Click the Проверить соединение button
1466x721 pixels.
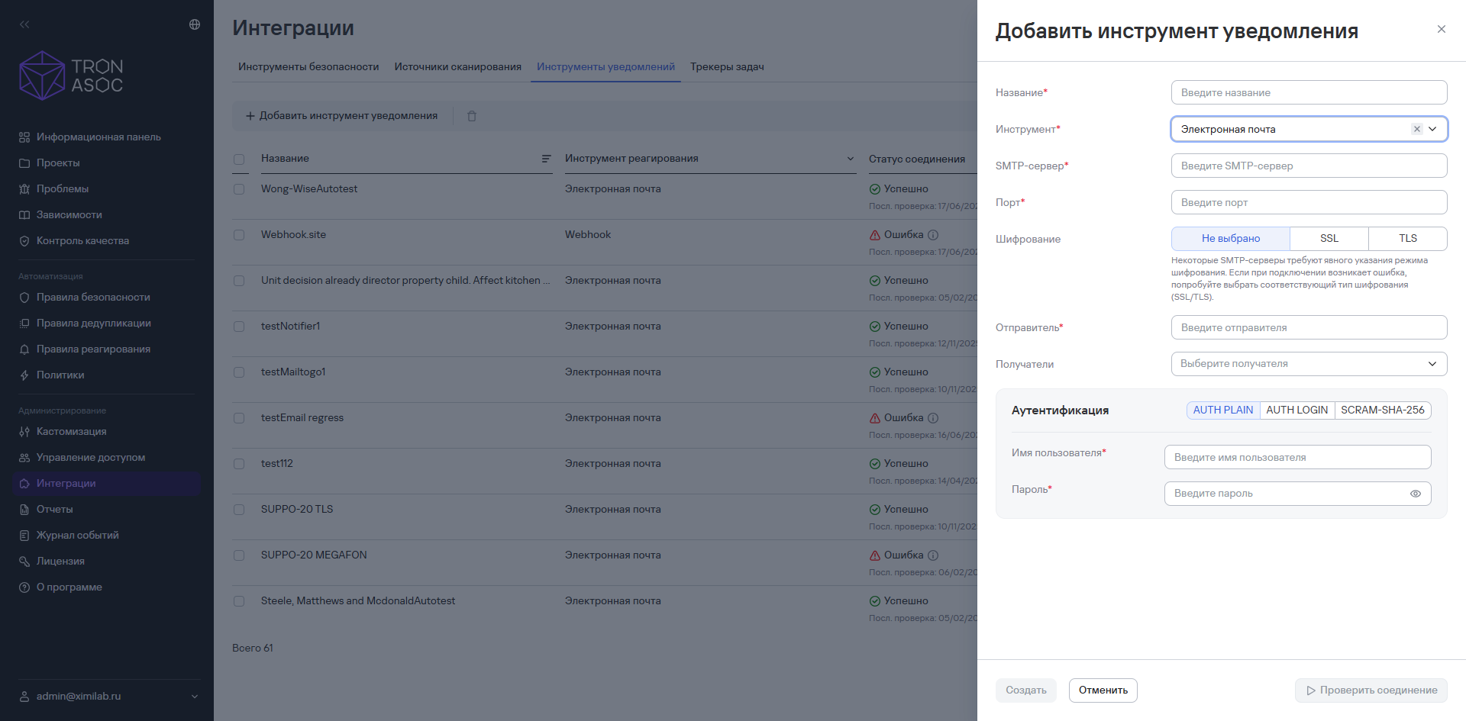point(1371,690)
